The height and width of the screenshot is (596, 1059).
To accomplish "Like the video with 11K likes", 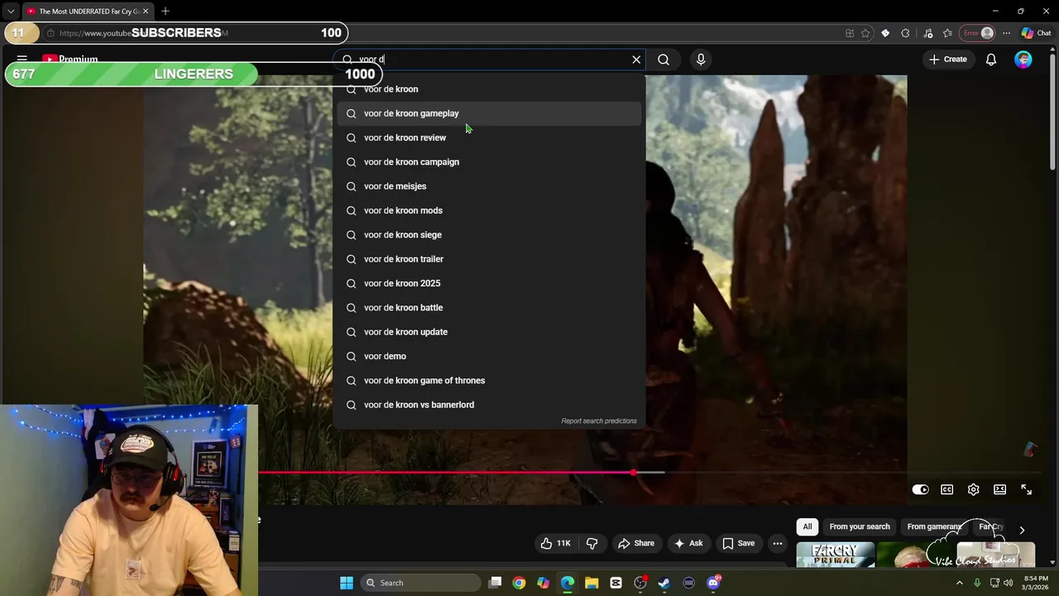I will [x=555, y=543].
